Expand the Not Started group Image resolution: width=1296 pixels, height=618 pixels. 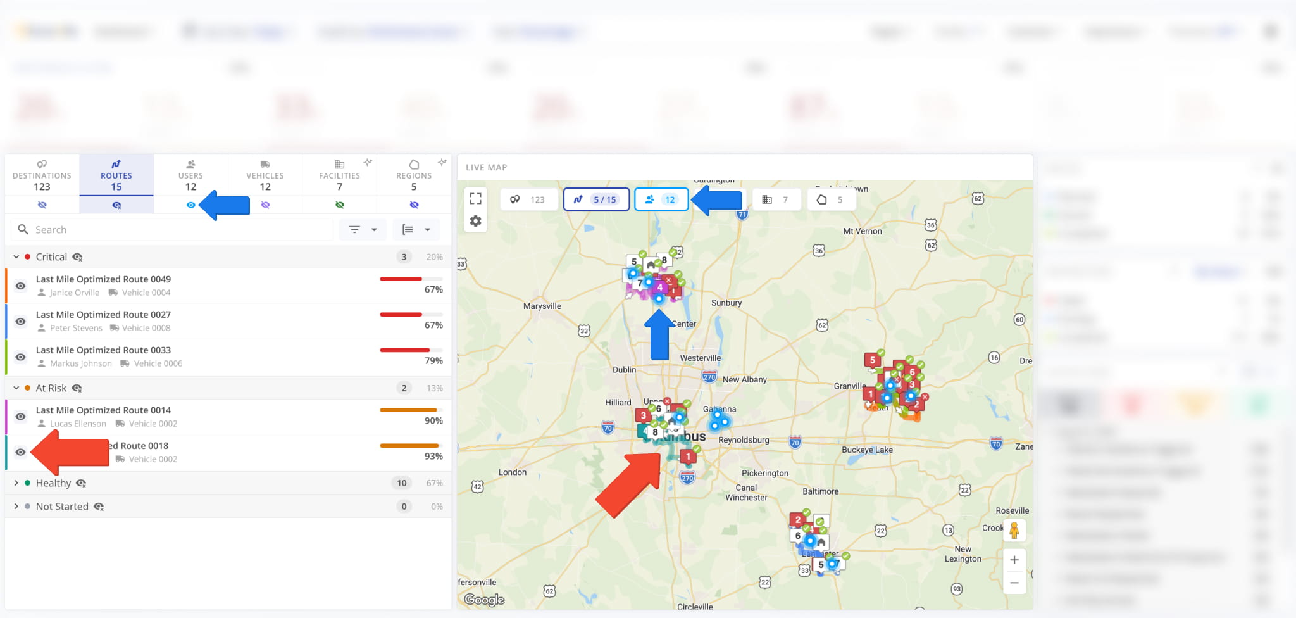pyautogui.click(x=16, y=507)
